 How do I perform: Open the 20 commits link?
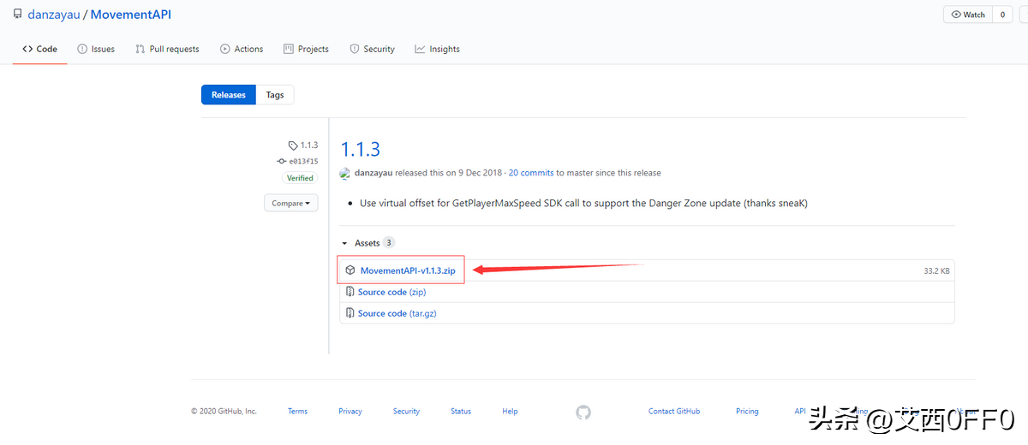tap(531, 173)
